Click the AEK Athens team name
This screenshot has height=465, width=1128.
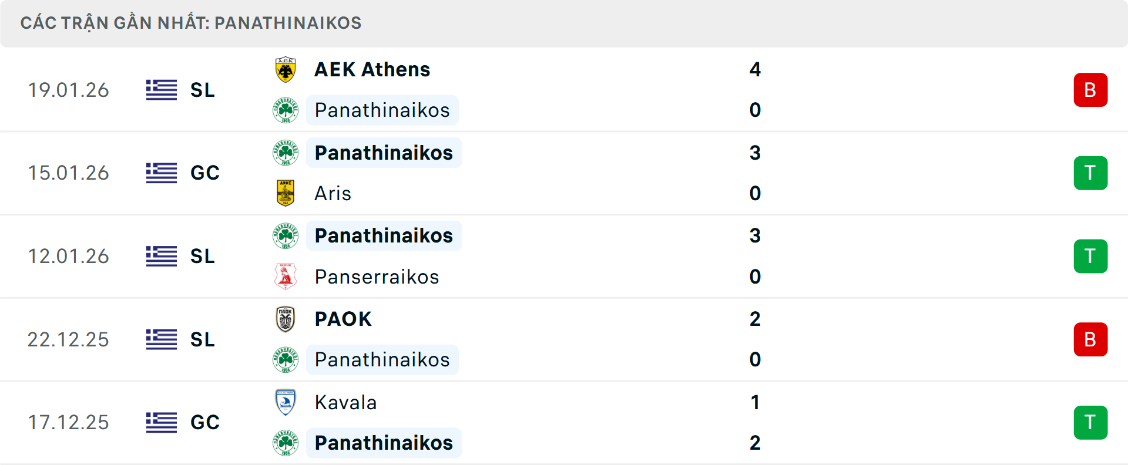click(372, 69)
